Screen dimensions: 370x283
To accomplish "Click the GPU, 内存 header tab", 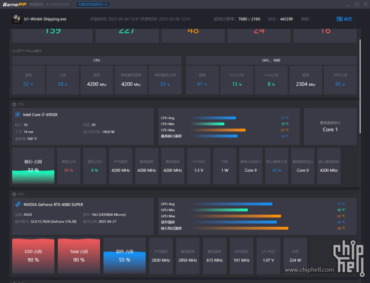I will 271,60.
